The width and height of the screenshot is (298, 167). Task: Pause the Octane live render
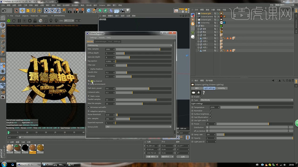pos(19,21)
